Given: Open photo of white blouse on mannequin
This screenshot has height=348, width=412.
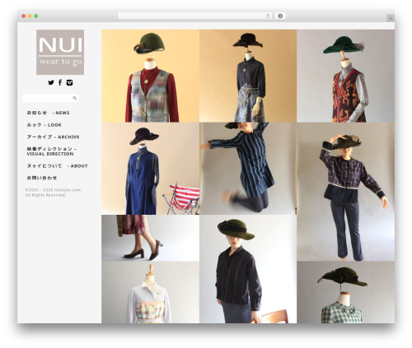Looking at the screenshot, I should pos(150,292).
